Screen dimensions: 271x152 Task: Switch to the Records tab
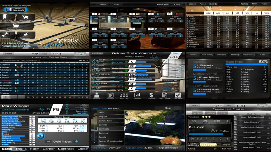click(213, 4)
